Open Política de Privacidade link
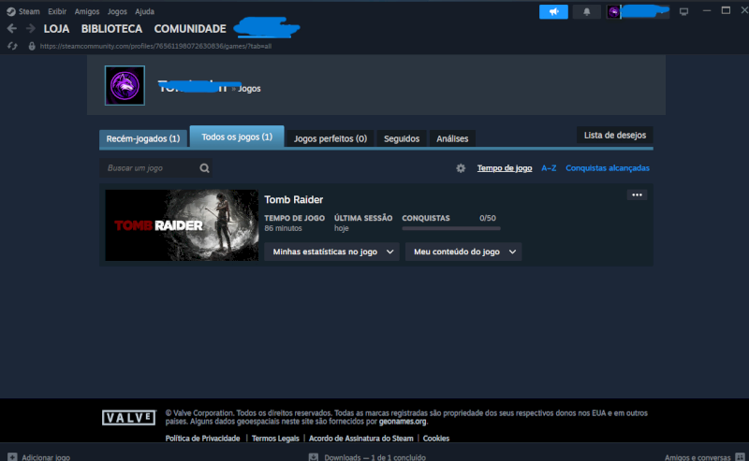 (202, 439)
